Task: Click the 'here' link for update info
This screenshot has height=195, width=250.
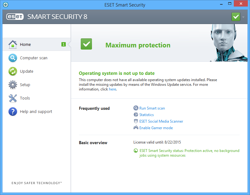Action: click(112, 89)
